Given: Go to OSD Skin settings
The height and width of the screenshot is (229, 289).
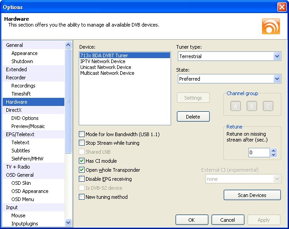Looking at the screenshot, I should 21,183.
